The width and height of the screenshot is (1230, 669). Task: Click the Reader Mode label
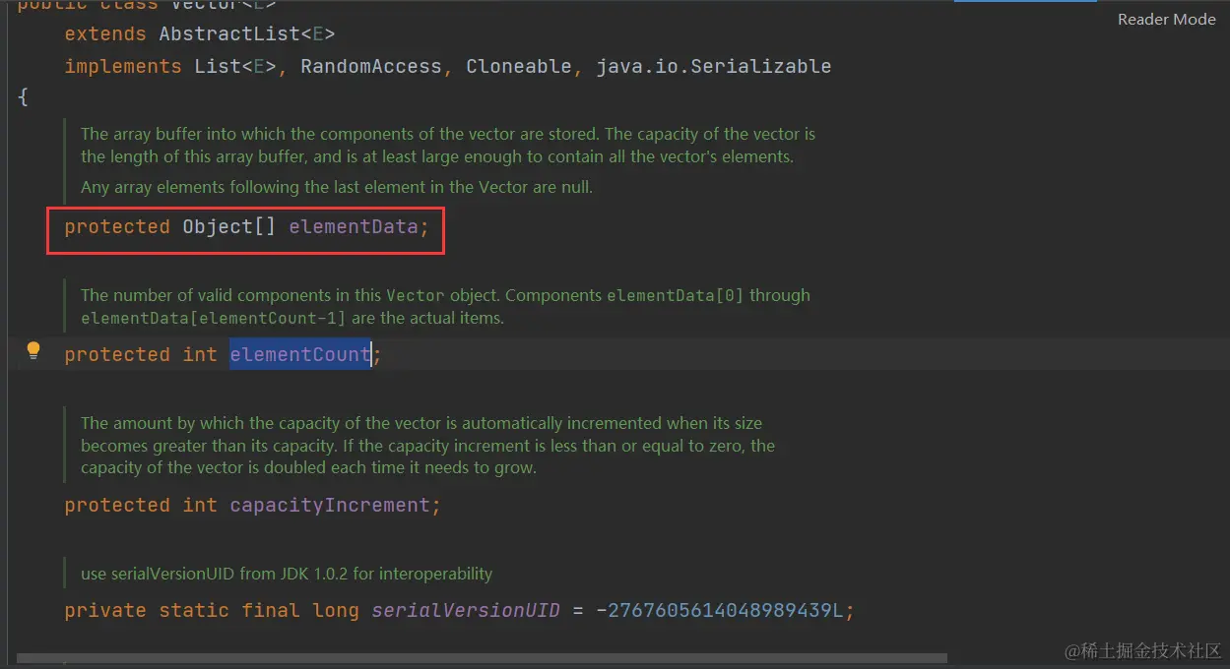point(1166,20)
